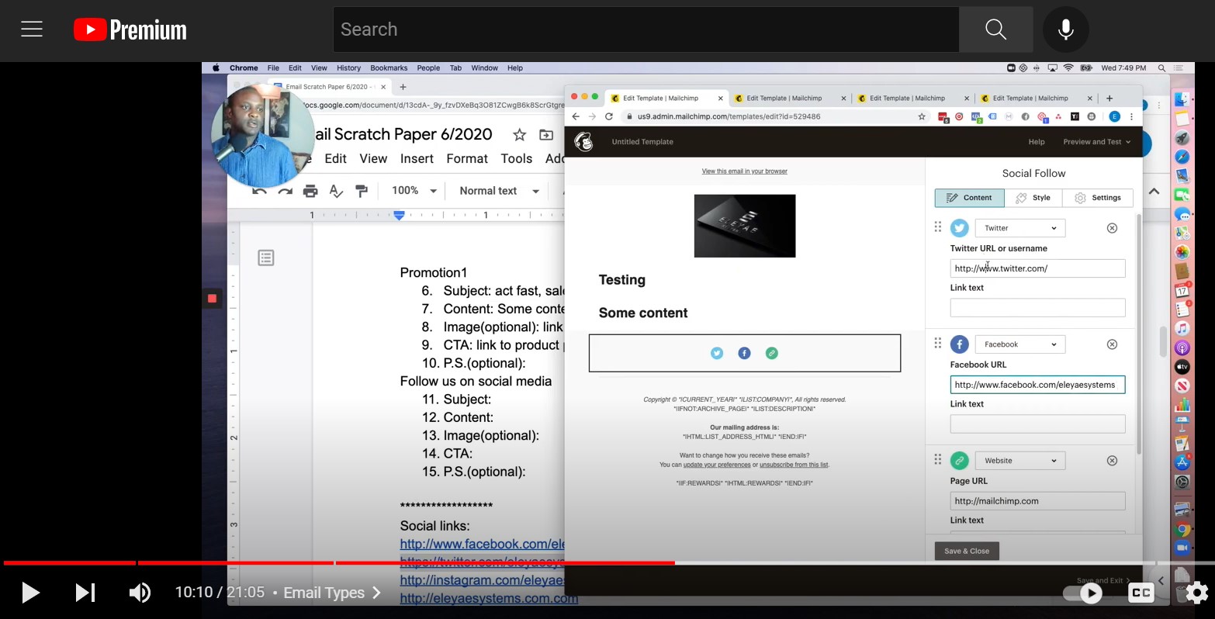Screen dimensions: 1215x619
Task: Remove the Twitter social link row
Action: 1112,228
